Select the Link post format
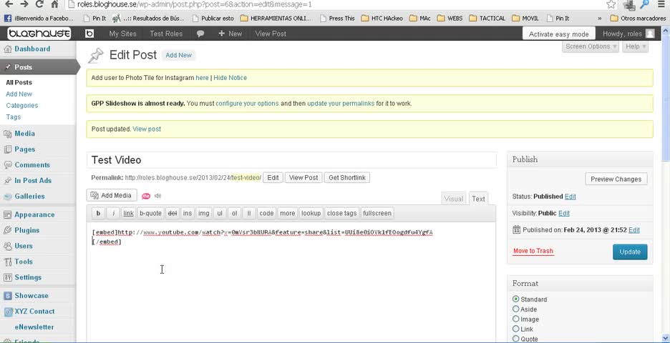Screen dimensions: 670x343 pyautogui.click(x=516, y=329)
